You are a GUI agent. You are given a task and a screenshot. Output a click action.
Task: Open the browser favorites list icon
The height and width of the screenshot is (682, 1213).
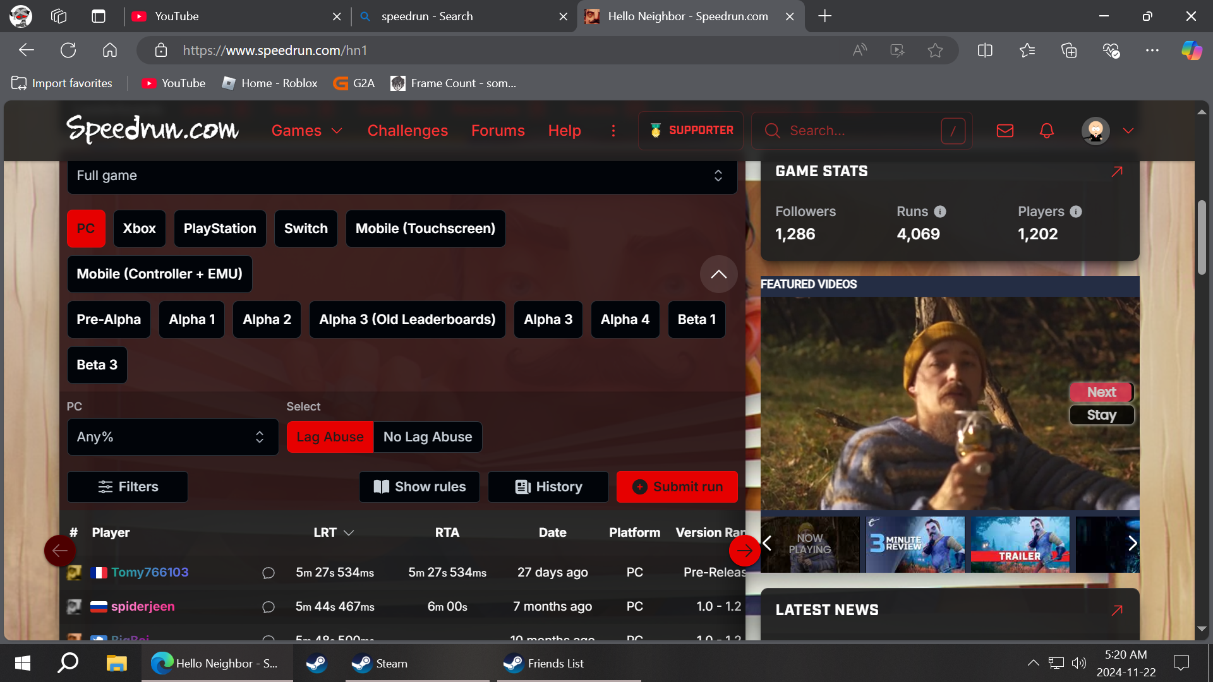click(1027, 51)
